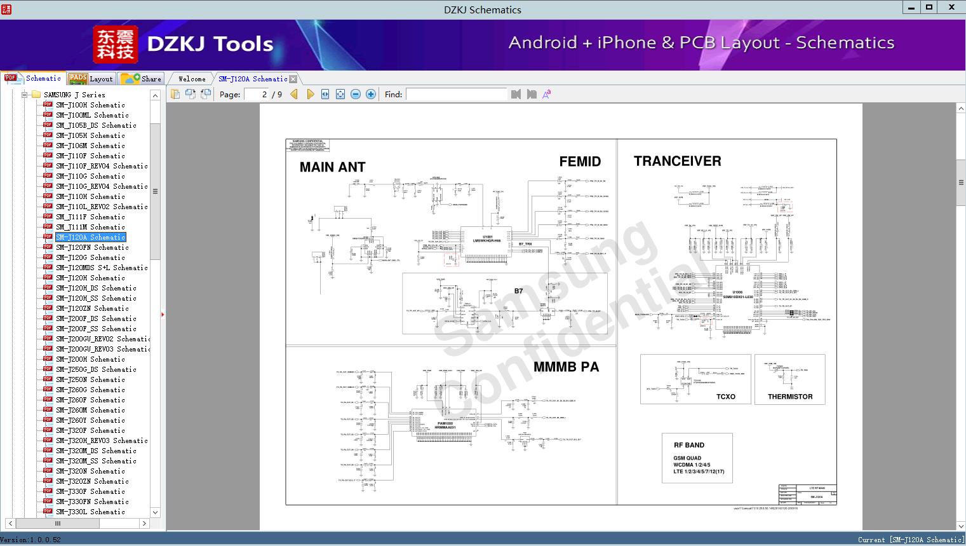The image size is (966, 546).
Task: Open the Welcome document tab
Action: tap(192, 79)
